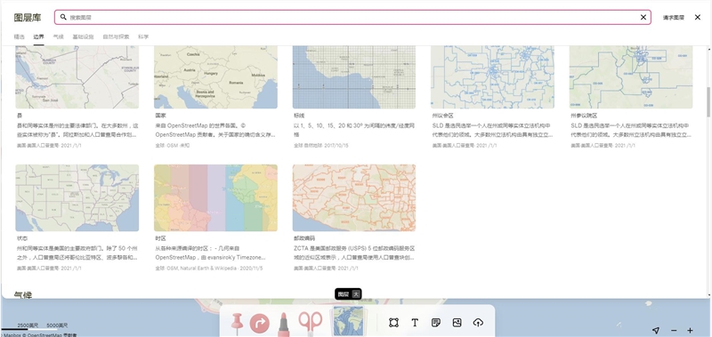
Task: Click the 邮政编码 ZCTA description text
Action: 353,253
